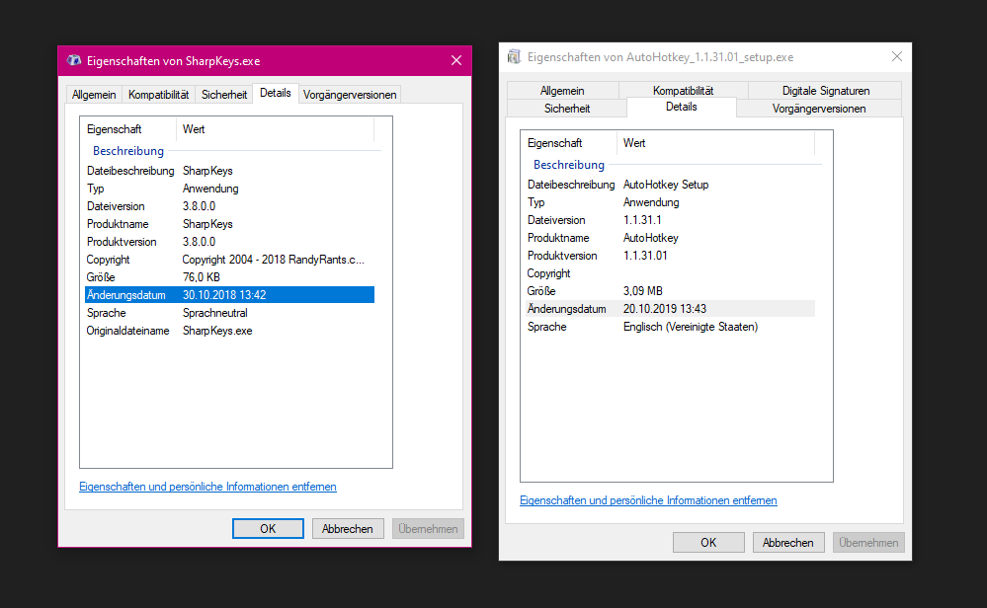Select Sprache row showing Englisch (Vereinigte Staaten)
The height and width of the screenshot is (608, 987).
pyautogui.click(x=671, y=327)
